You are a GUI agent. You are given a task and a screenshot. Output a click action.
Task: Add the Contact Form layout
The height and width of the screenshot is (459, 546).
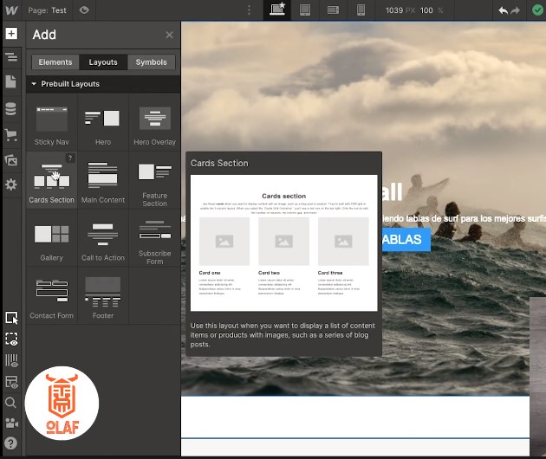(51, 296)
